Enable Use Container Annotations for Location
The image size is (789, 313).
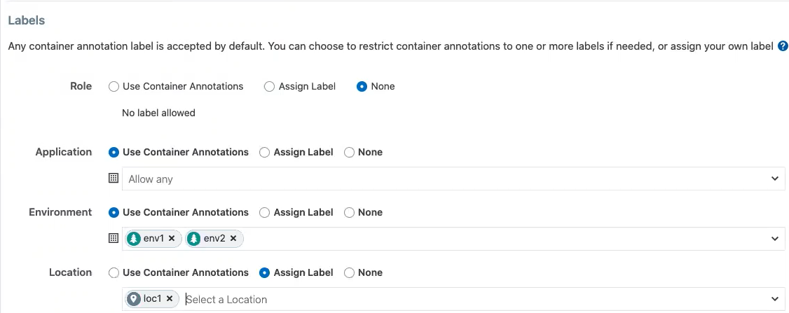[x=114, y=272]
